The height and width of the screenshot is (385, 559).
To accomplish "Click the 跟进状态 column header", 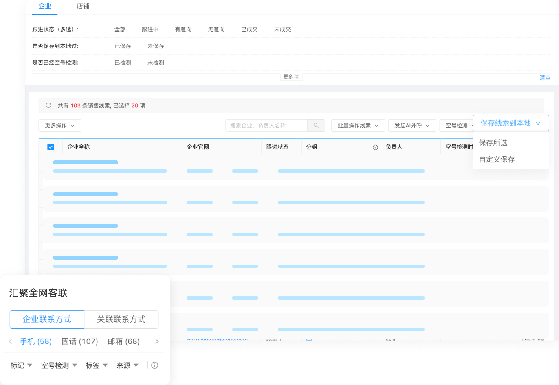I will coord(277,147).
